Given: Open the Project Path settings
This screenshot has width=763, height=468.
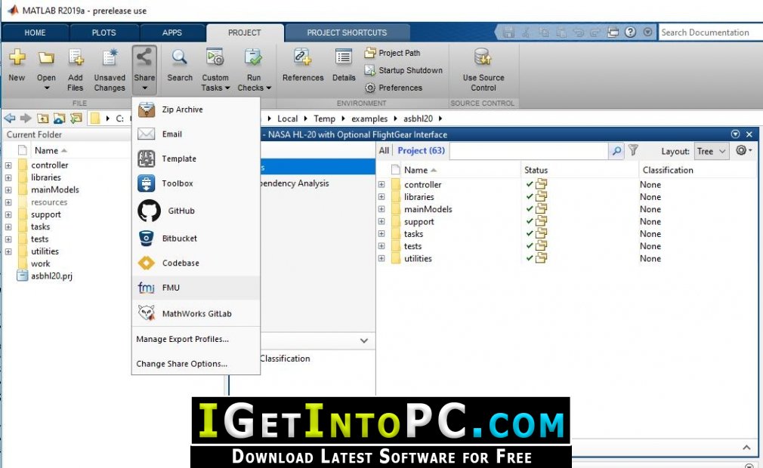Looking at the screenshot, I should tap(392, 53).
